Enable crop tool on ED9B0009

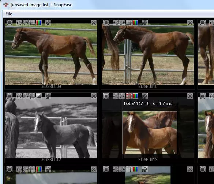coord(32,23)
